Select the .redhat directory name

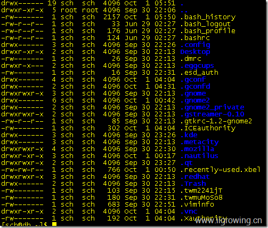point(195,177)
